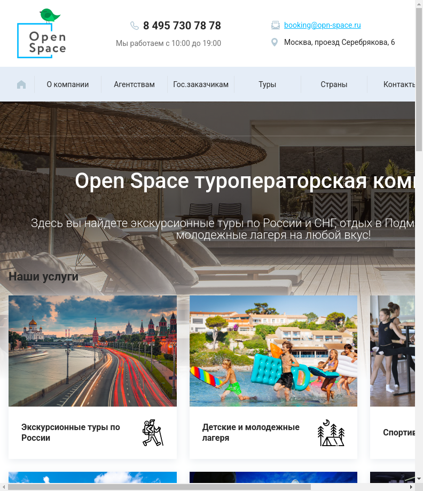
Task: Click the working hours text Мы работаем с 10:00
Action: 168,43
